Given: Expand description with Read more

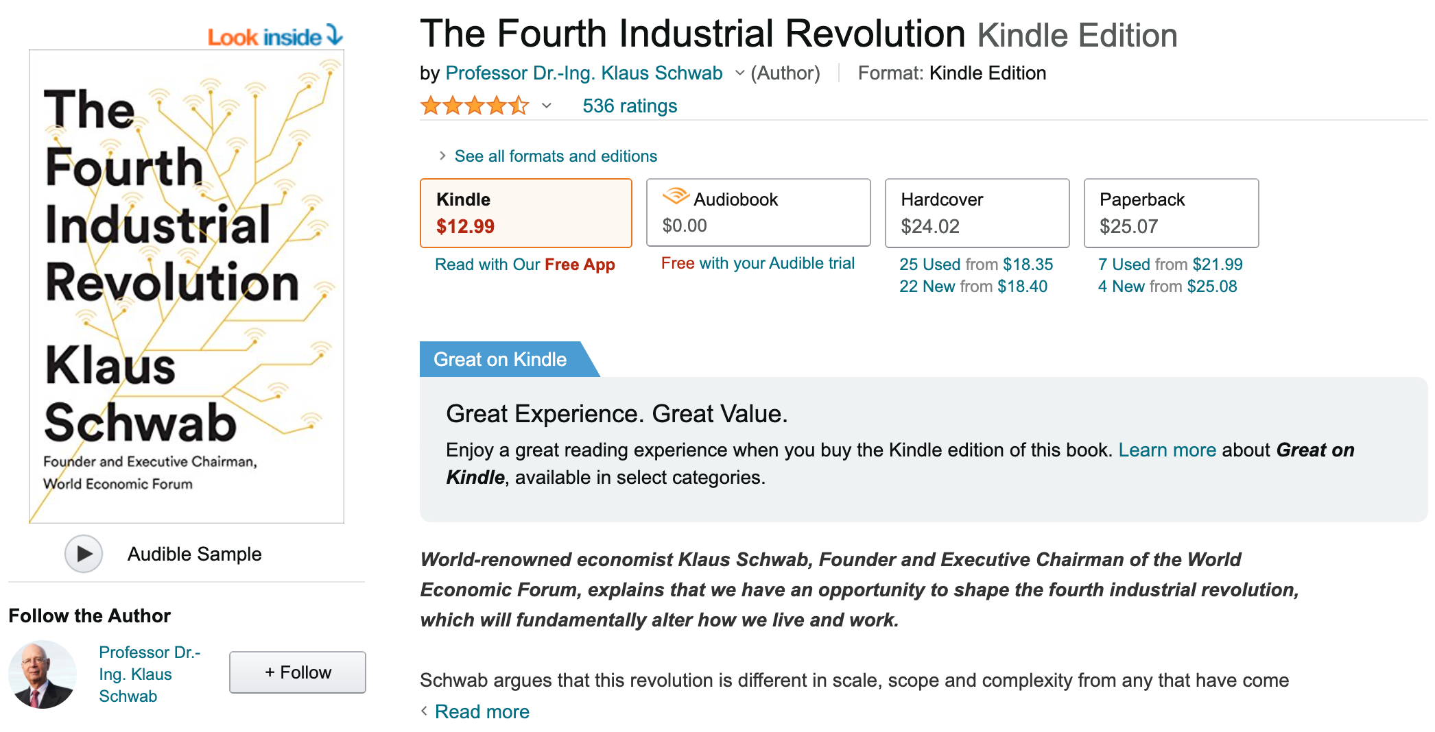Looking at the screenshot, I should pyautogui.click(x=482, y=711).
